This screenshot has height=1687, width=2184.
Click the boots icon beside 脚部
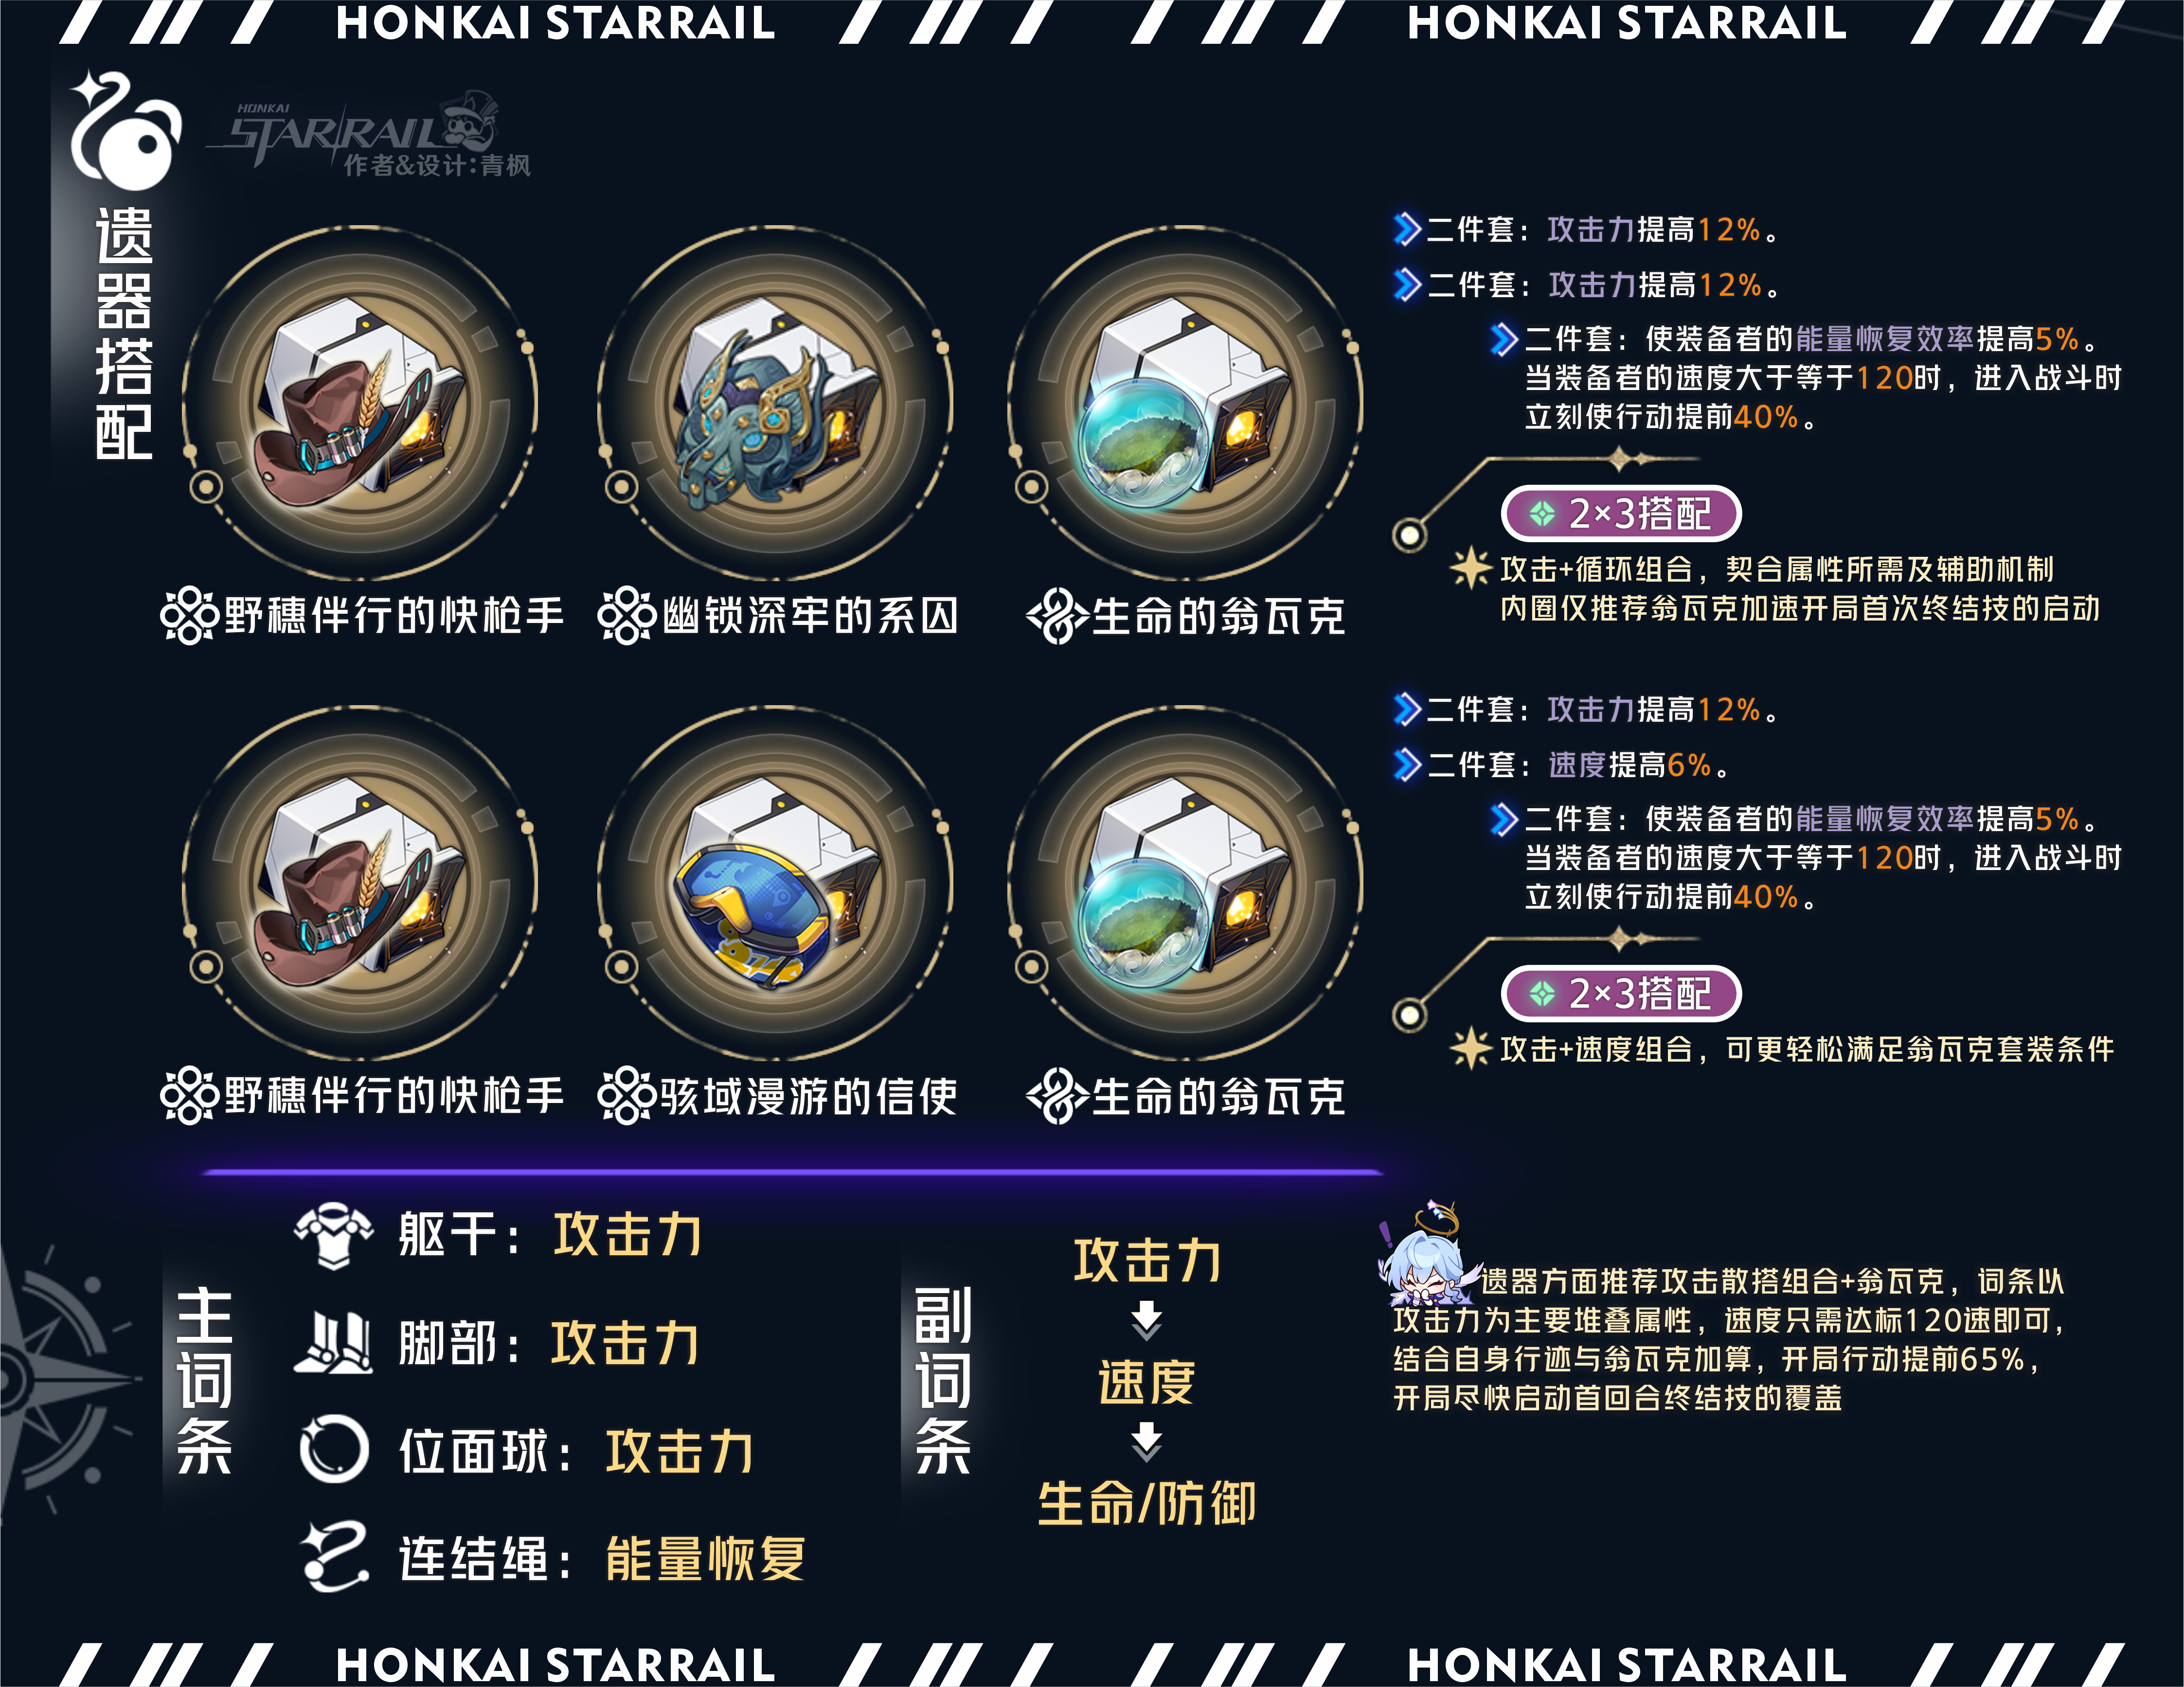point(334,1343)
